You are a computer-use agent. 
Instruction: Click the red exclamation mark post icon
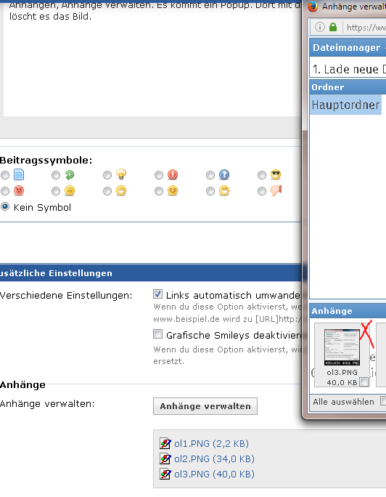[173, 174]
